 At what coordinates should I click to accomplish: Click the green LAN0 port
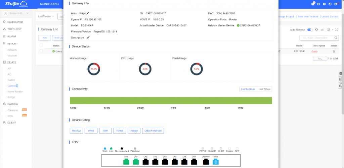coord(126,162)
